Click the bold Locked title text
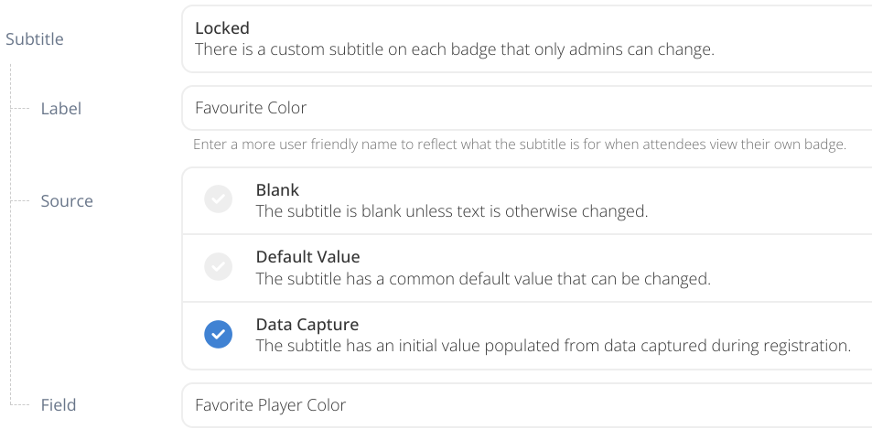Screen dimensions: 872x429 [x=222, y=28]
